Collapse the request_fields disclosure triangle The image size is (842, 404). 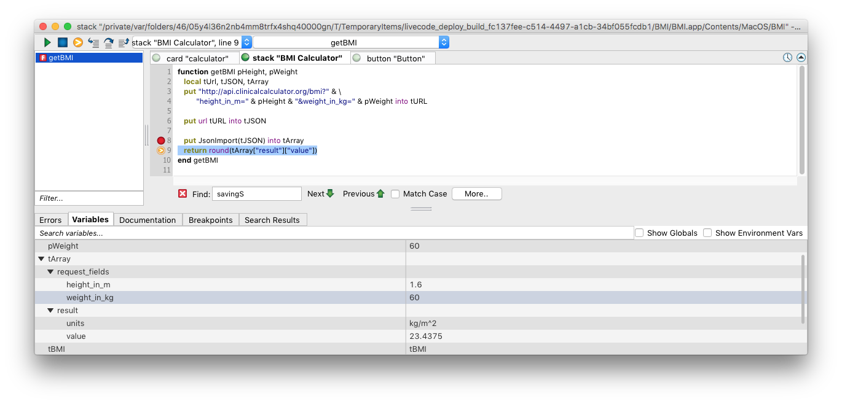[50, 271]
